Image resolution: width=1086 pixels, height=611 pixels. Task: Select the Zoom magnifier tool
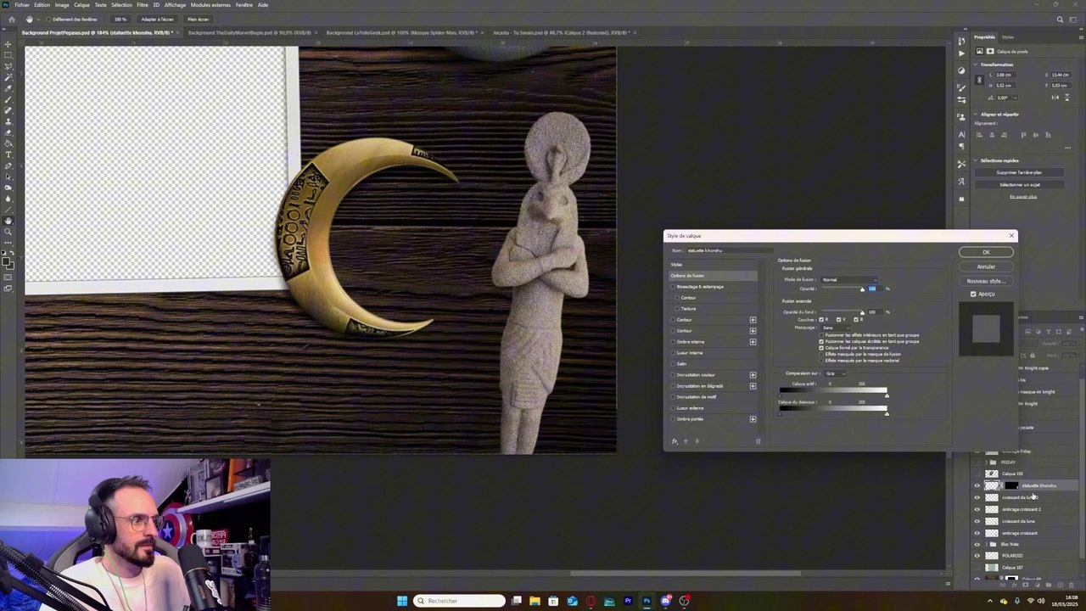[x=8, y=232]
